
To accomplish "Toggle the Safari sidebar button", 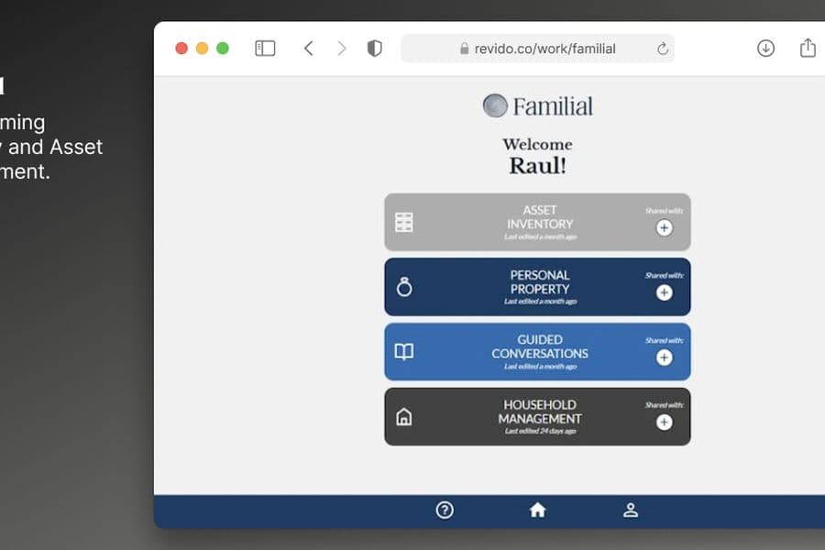I will click(265, 49).
